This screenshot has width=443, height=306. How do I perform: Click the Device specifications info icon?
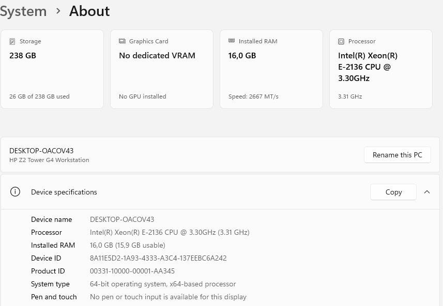click(16, 192)
